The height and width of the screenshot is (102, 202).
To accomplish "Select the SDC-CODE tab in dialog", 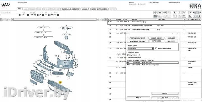I will [x=172, y=41].
